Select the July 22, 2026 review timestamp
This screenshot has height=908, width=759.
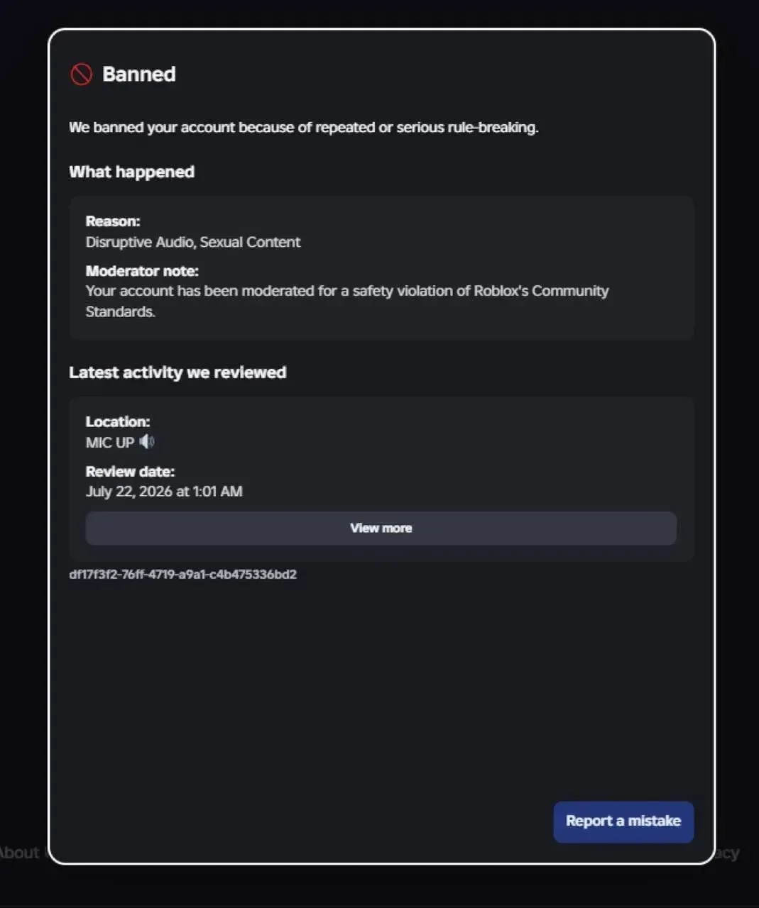pos(164,492)
